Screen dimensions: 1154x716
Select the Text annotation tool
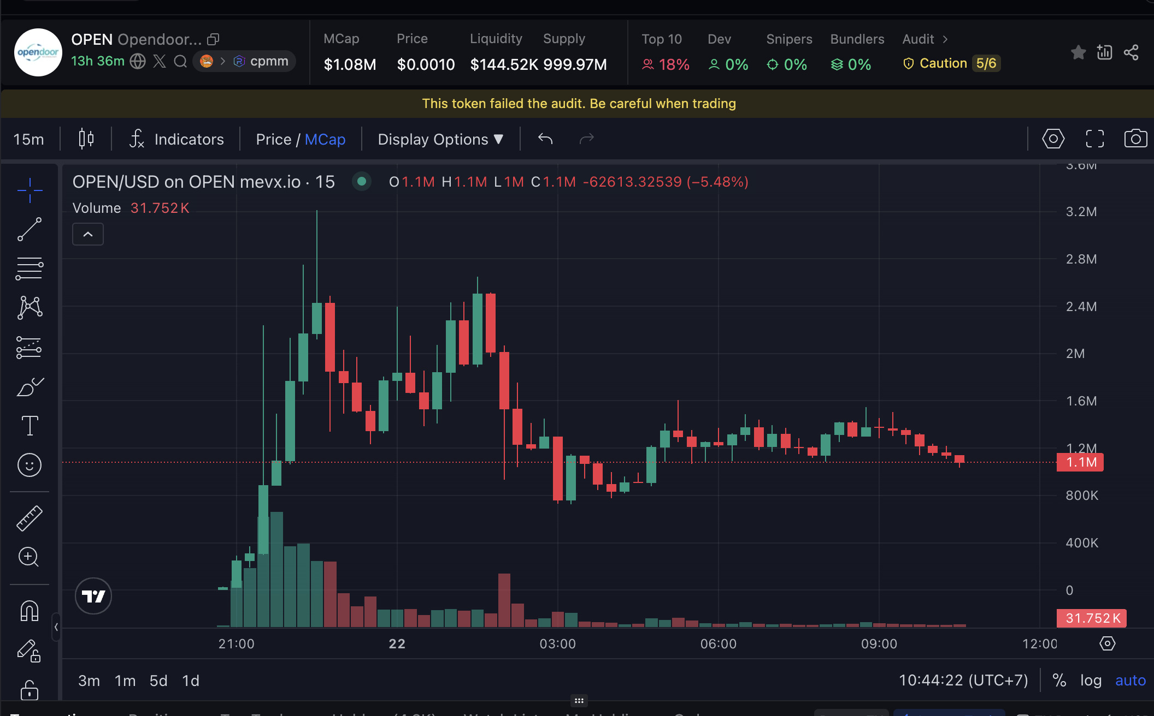[x=30, y=426]
